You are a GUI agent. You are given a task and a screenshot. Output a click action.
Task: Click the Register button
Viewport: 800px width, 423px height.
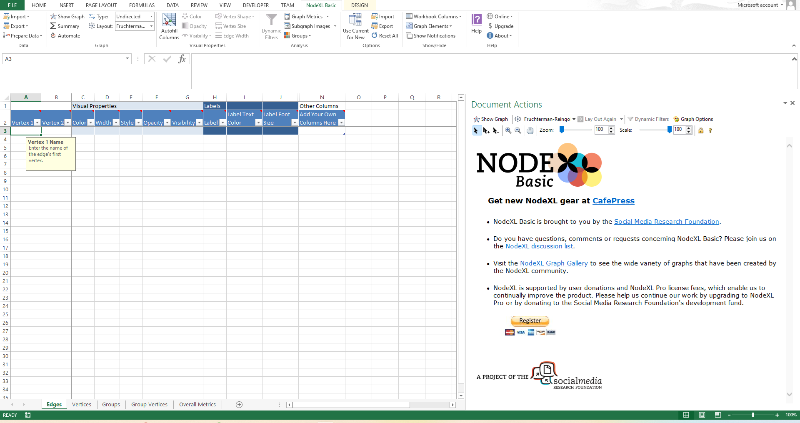[x=530, y=321]
